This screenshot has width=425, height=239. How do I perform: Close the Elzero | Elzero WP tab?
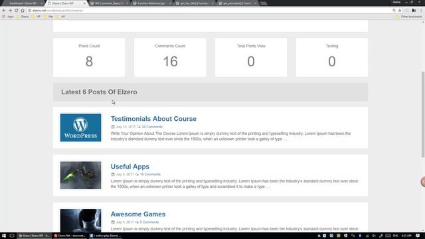(84, 3)
